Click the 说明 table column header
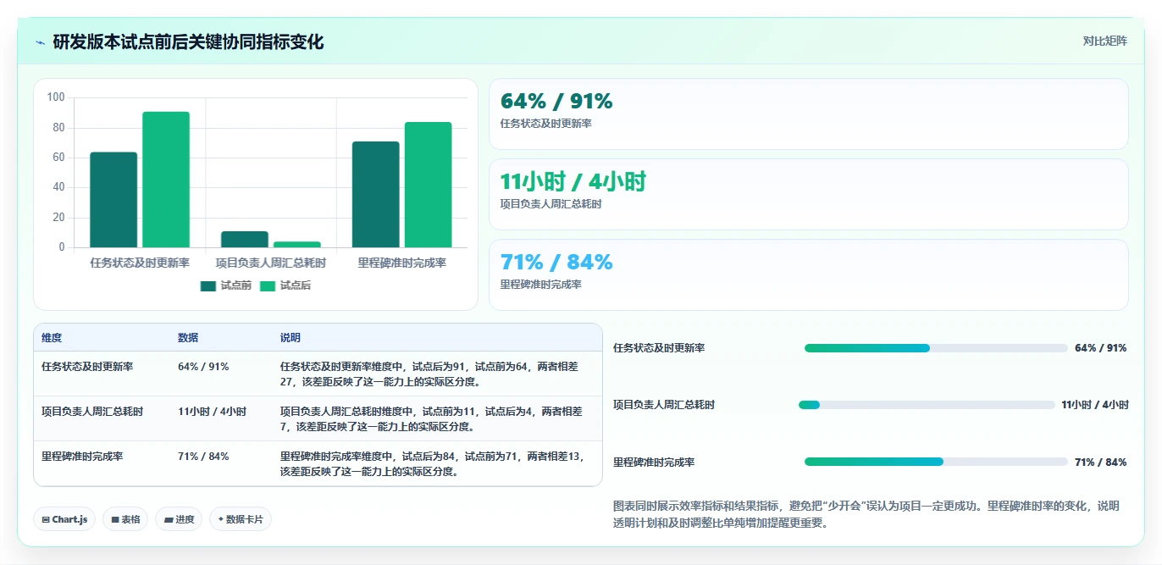The image size is (1162, 565). [x=290, y=337]
